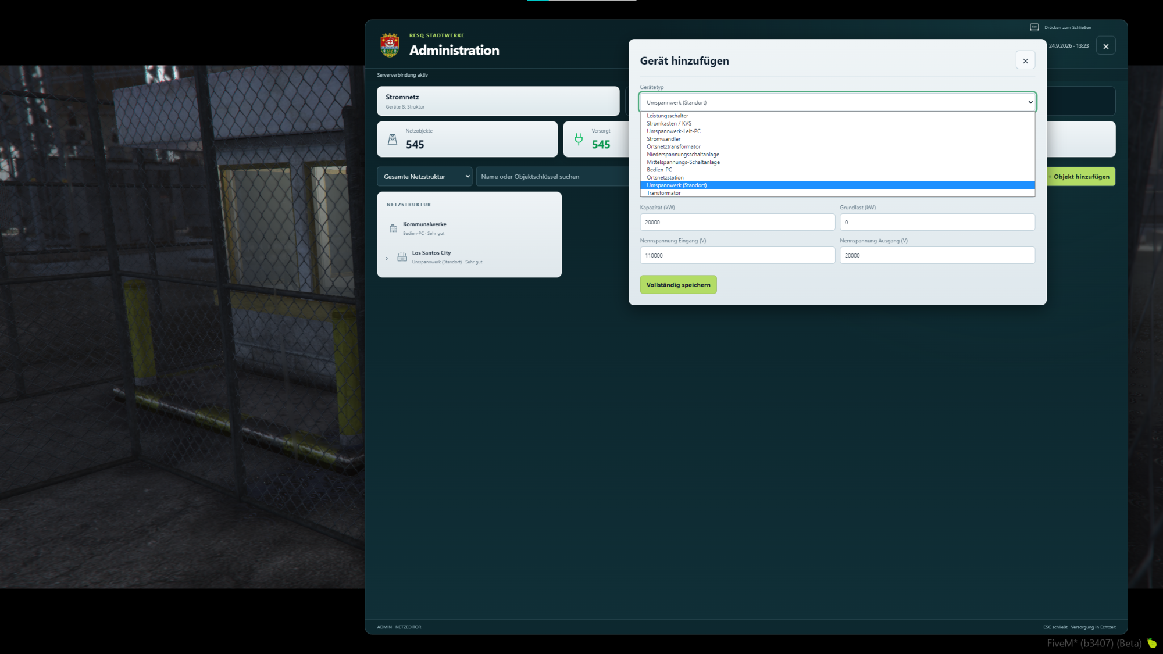Click the Kommunalwerke building icon
This screenshot has height=654, width=1163.
[393, 228]
